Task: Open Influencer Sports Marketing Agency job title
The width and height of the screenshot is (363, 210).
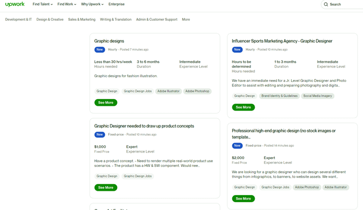Action: pos(282,41)
